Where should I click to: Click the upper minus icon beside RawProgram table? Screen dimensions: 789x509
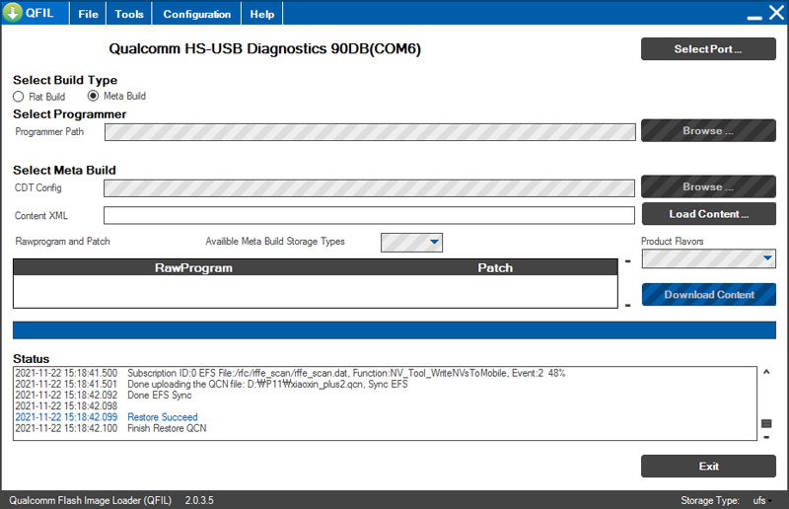click(x=627, y=261)
